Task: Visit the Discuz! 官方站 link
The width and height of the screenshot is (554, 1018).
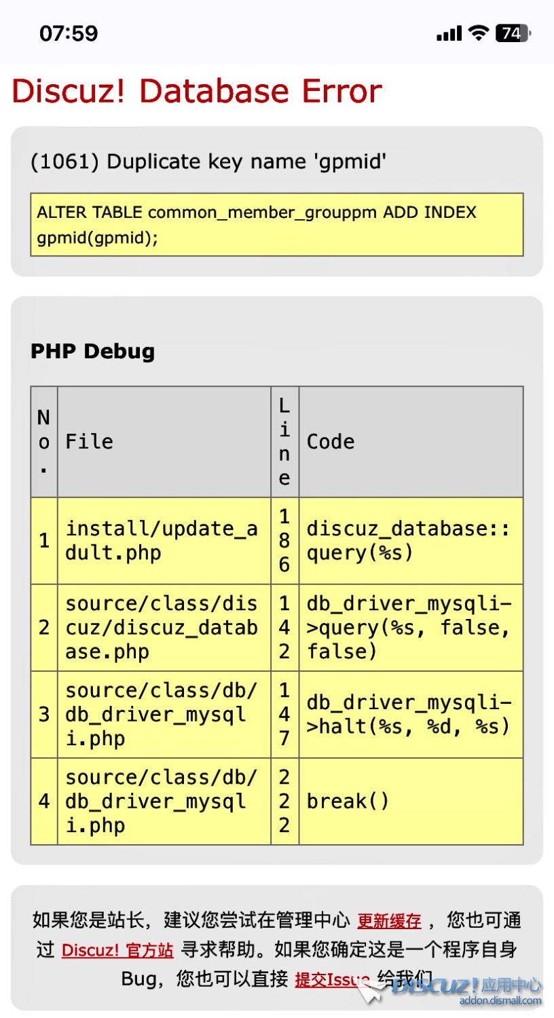Action: [x=117, y=950]
